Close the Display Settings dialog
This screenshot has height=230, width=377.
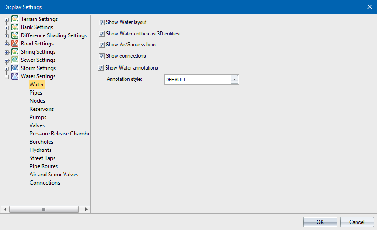[369, 7]
